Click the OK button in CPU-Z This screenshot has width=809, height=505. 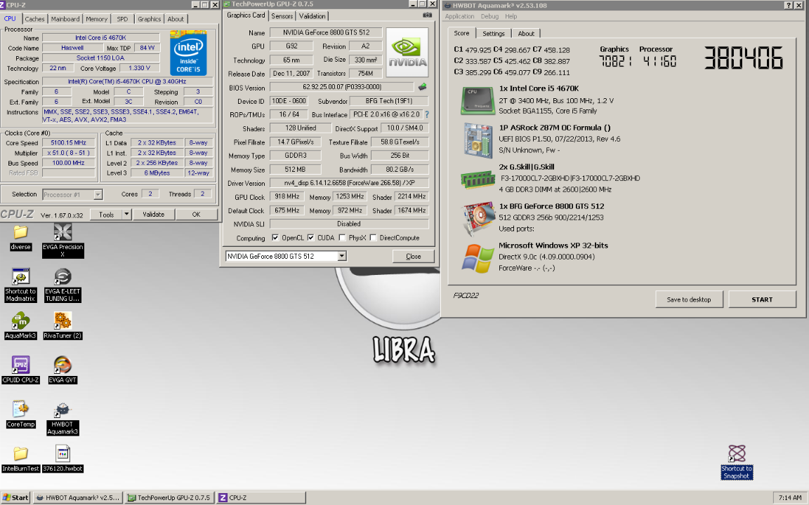tap(196, 215)
